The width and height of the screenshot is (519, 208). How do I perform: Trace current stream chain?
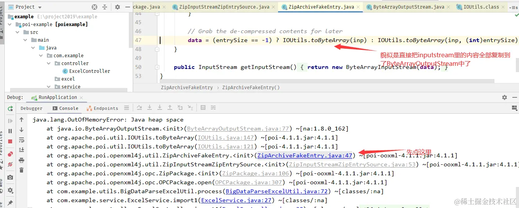214,108
